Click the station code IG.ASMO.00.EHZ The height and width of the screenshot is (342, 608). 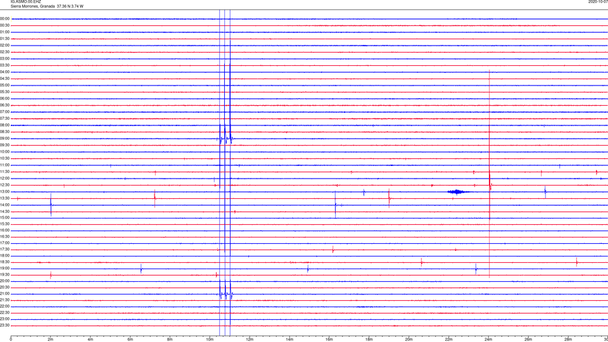coord(25,1)
